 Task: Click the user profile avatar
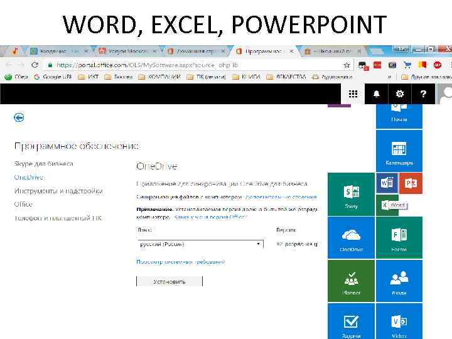(445, 94)
